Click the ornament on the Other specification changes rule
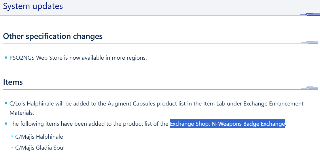Image resolution: width=320 pixels, height=162 pixels. [x=309, y=42]
